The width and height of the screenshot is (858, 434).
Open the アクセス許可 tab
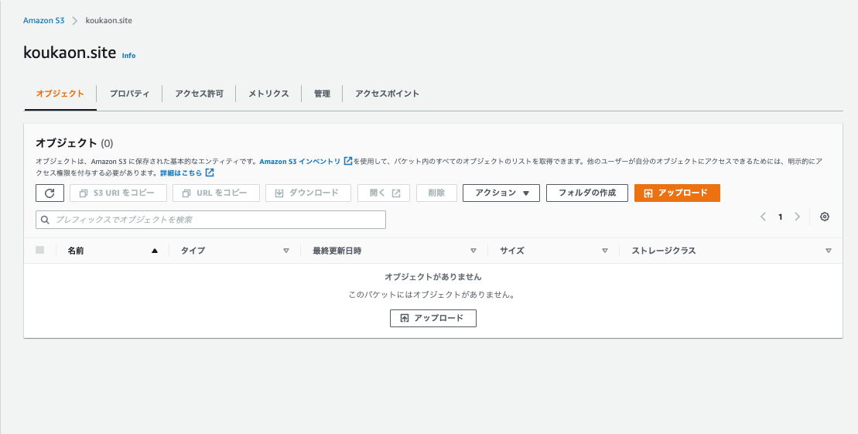(x=199, y=94)
